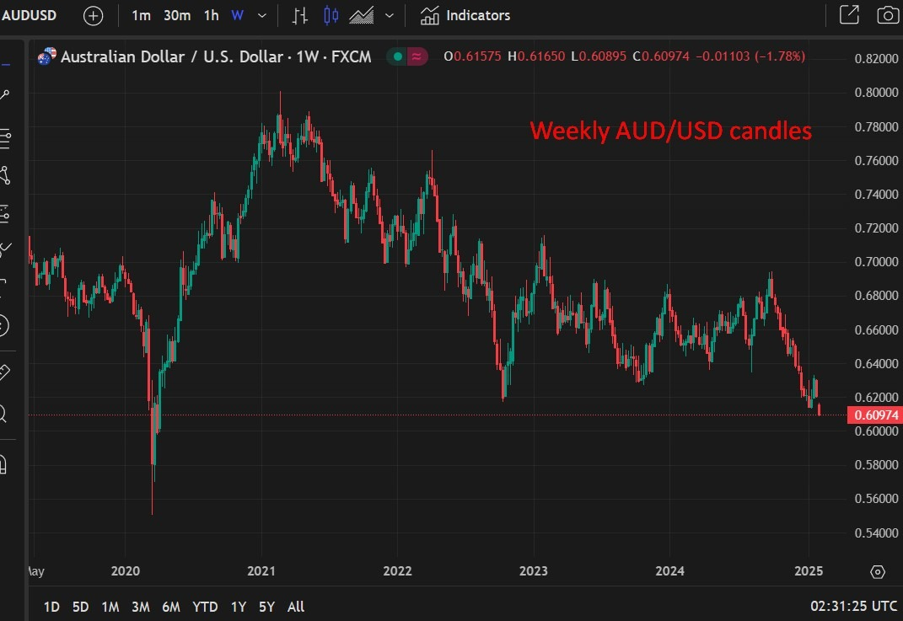Choose the bars chart style icon
This screenshot has width=903, height=621.
coord(299,15)
